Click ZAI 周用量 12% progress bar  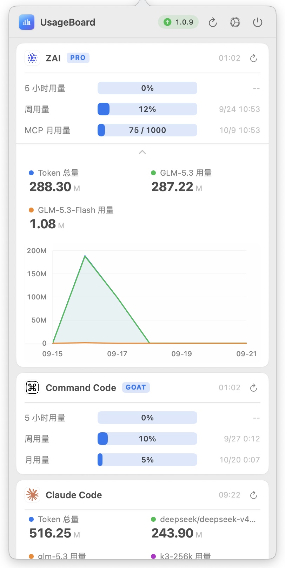click(147, 109)
